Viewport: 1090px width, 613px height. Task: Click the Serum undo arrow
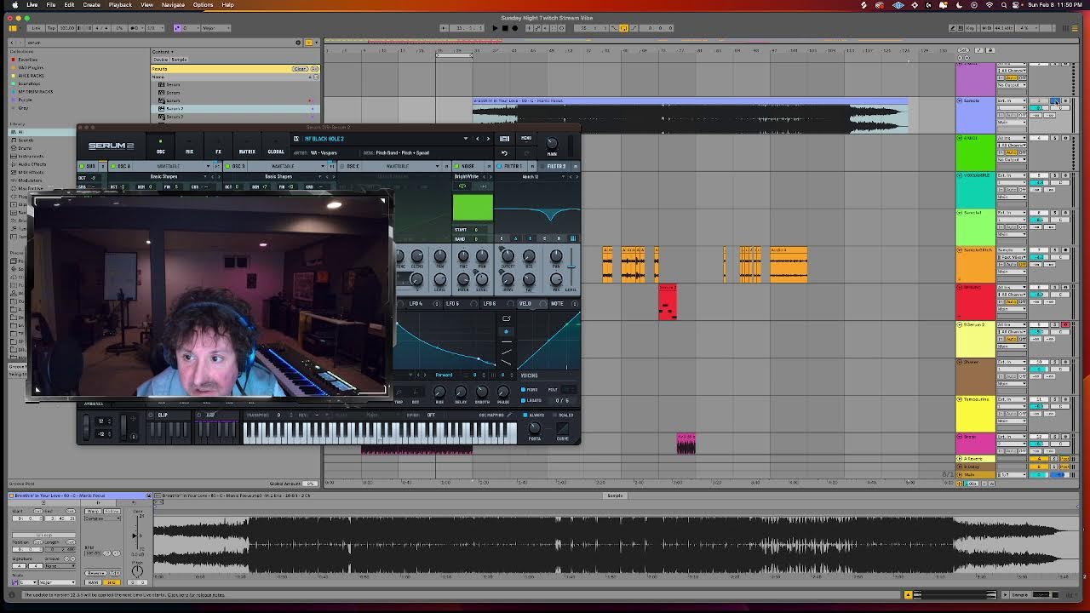click(x=504, y=153)
